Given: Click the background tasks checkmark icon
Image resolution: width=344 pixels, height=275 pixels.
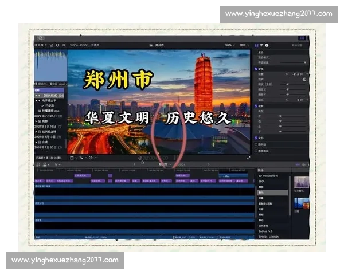Looking at the screenshot, I should point(41,38).
